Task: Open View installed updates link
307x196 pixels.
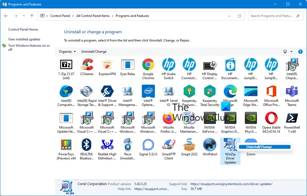Action: pos(24,39)
